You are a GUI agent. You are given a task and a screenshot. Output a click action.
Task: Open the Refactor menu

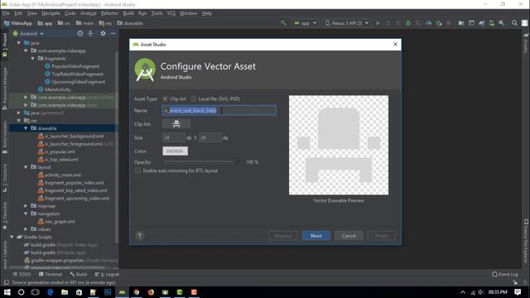tap(109, 13)
